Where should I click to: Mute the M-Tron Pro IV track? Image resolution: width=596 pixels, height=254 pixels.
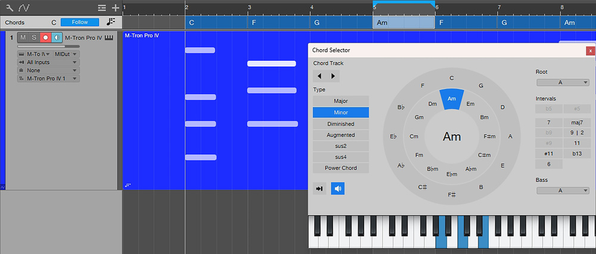[23, 38]
